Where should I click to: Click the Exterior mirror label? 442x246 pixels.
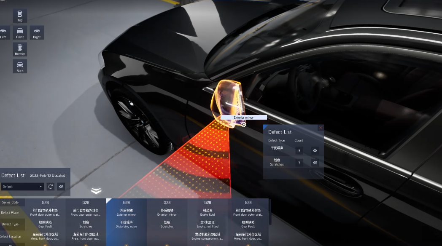point(244,118)
